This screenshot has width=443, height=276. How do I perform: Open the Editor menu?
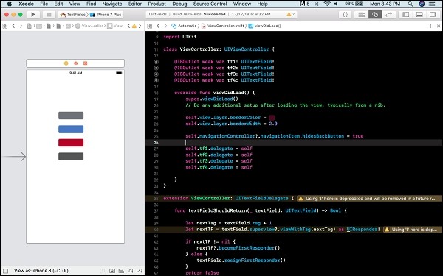coord(135,4)
